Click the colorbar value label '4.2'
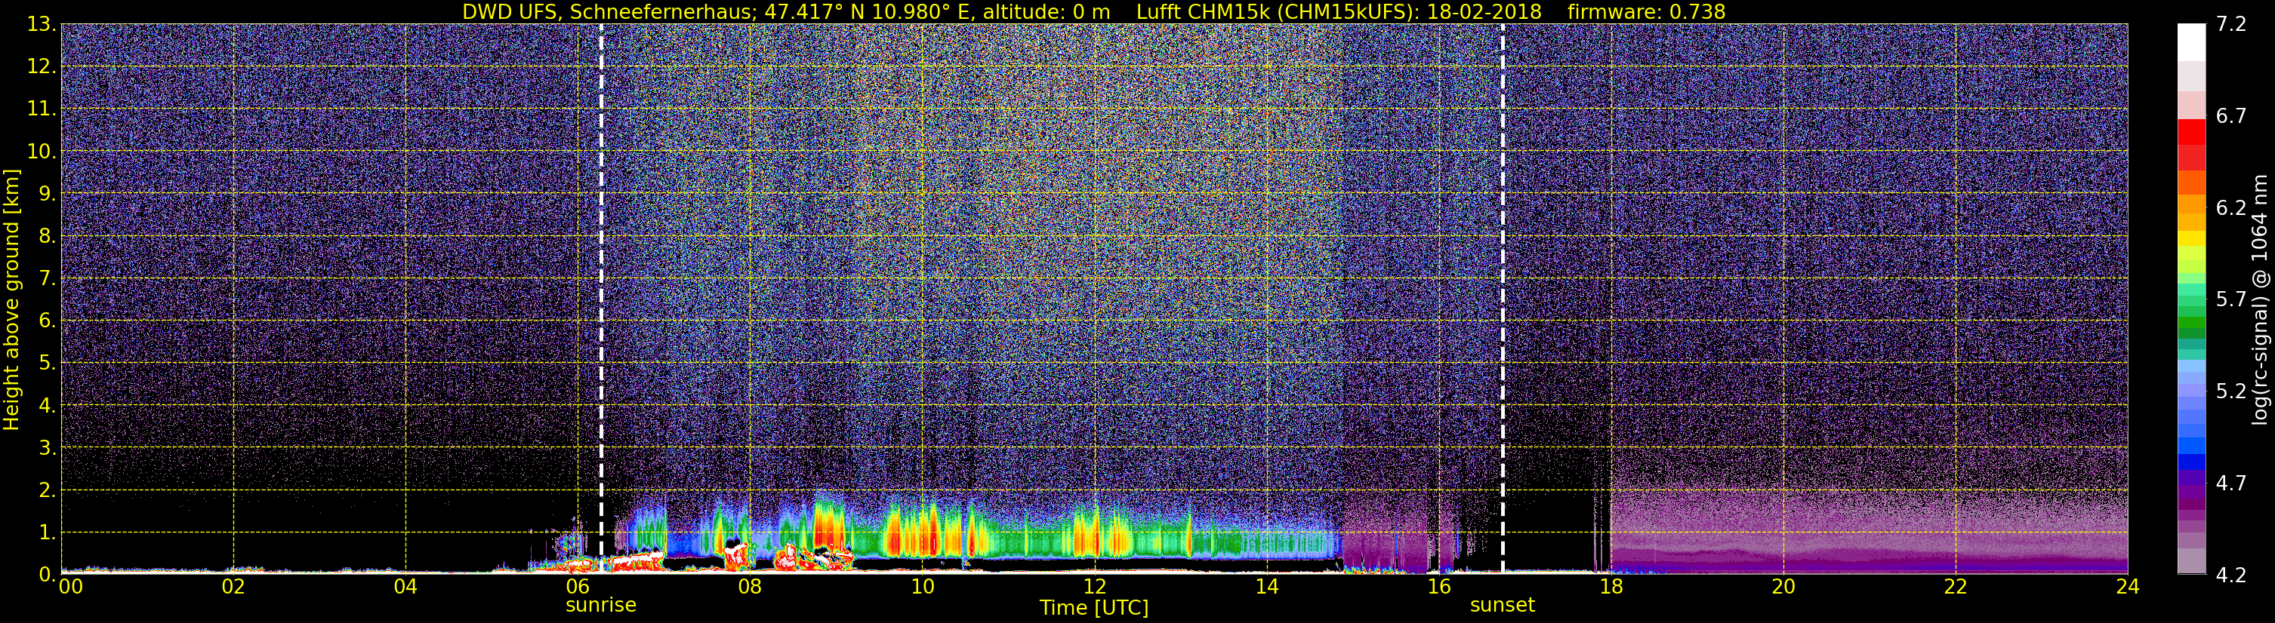The height and width of the screenshot is (623, 2275). pos(2231,575)
